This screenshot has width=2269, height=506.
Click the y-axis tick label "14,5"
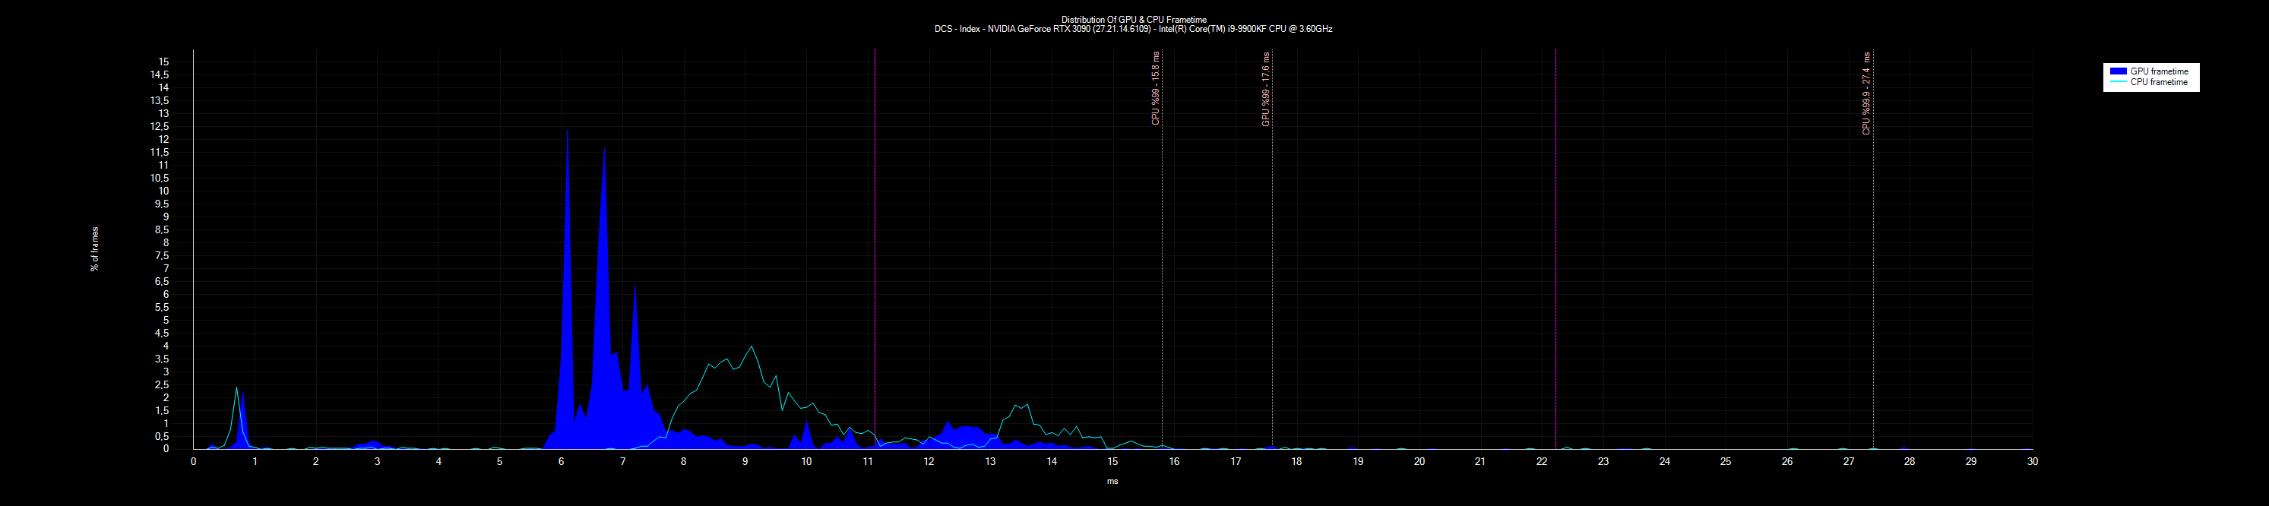tap(160, 74)
